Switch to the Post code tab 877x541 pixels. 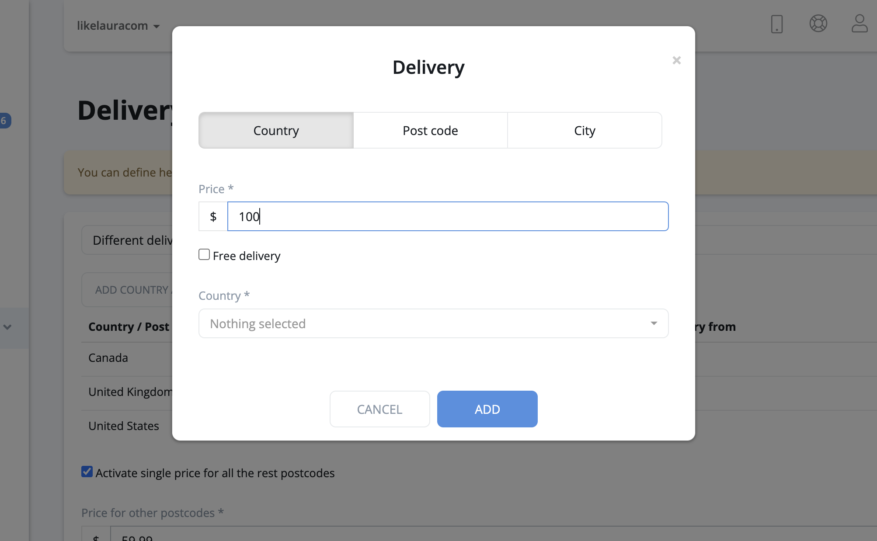430,130
